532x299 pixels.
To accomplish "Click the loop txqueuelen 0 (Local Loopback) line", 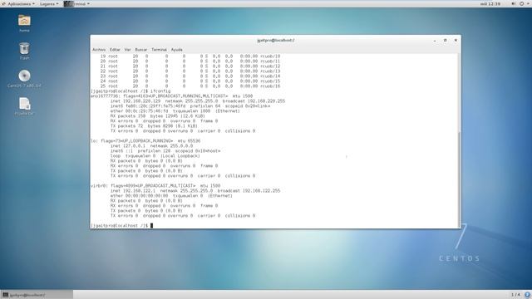I will [155, 156].
